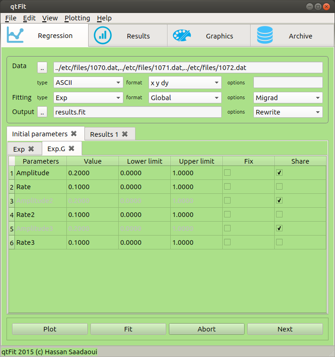
Task: Open the Fitting type Exp dropdown
Action: point(88,98)
